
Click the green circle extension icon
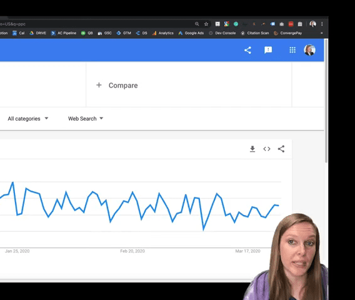point(236,24)
